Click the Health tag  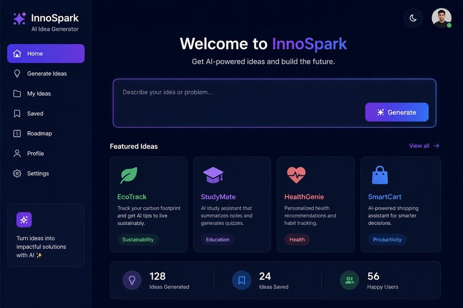(297, 240)
